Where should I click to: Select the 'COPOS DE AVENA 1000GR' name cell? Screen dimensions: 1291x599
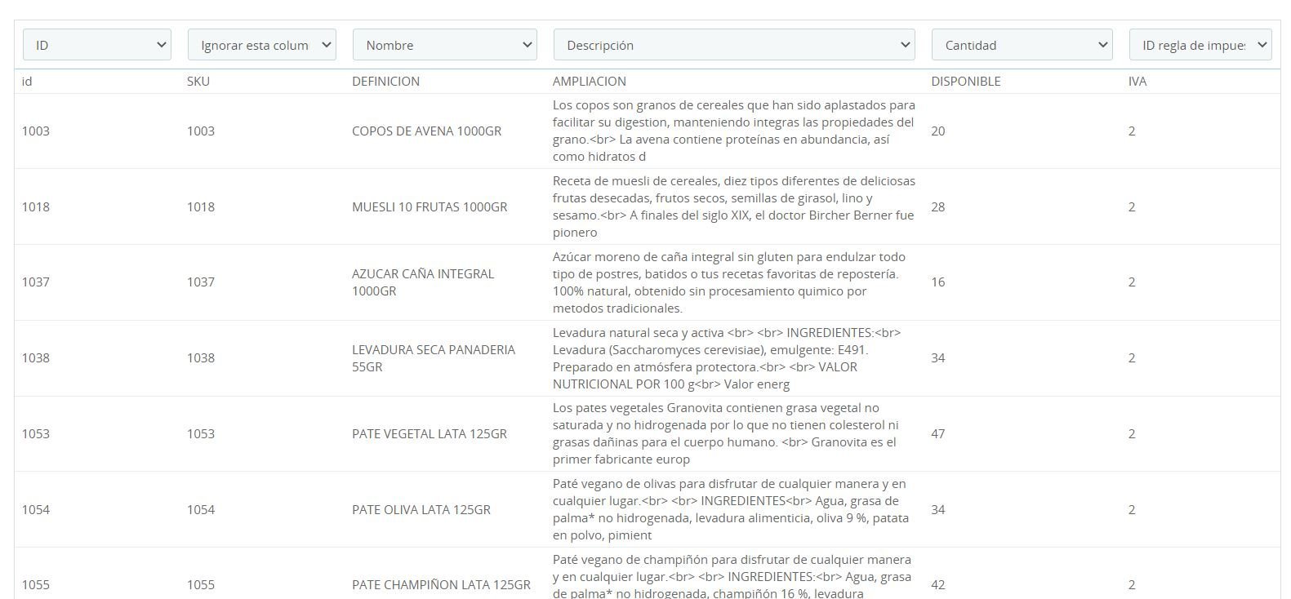tap(427, 131)
